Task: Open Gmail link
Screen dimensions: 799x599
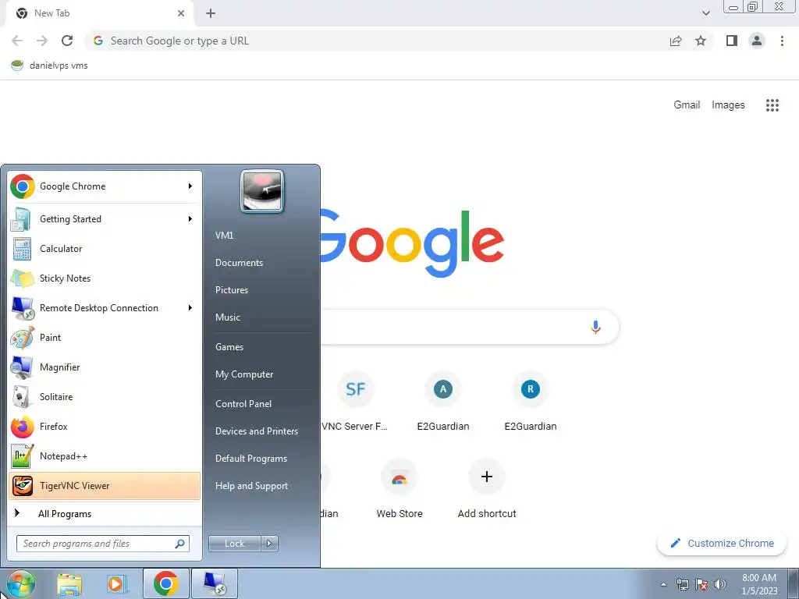Action: (687, 105)
